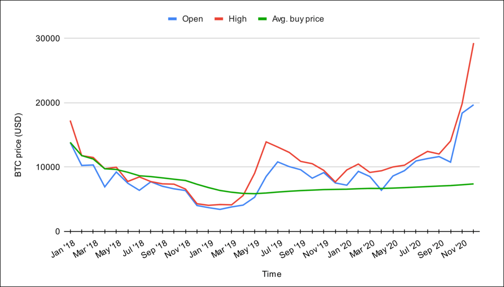Select the 'Avg. buy price' legend label

(298, 19)
